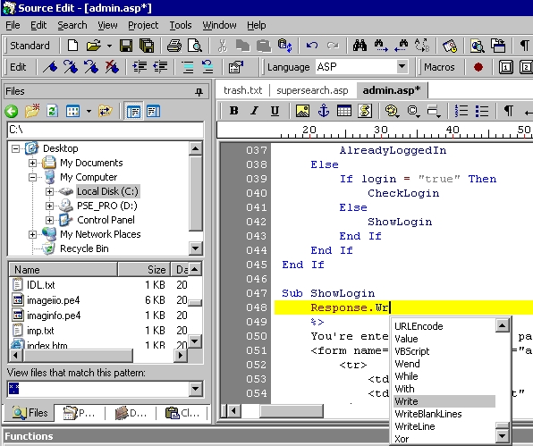The width and height of the screenshot is (533, 446).
Task: Switch to the supersearch.asp tab
Action: (312, 90)
